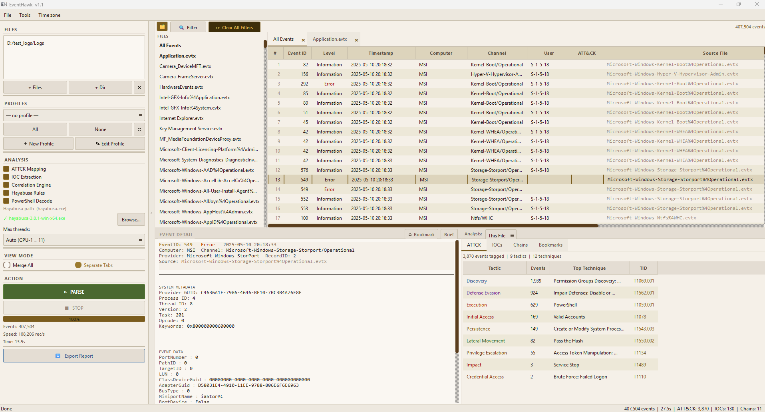The height and width of the screenshot is (412, 765).
Task: Open the '— no profile —' dropdown
Action: click(74, 115)
